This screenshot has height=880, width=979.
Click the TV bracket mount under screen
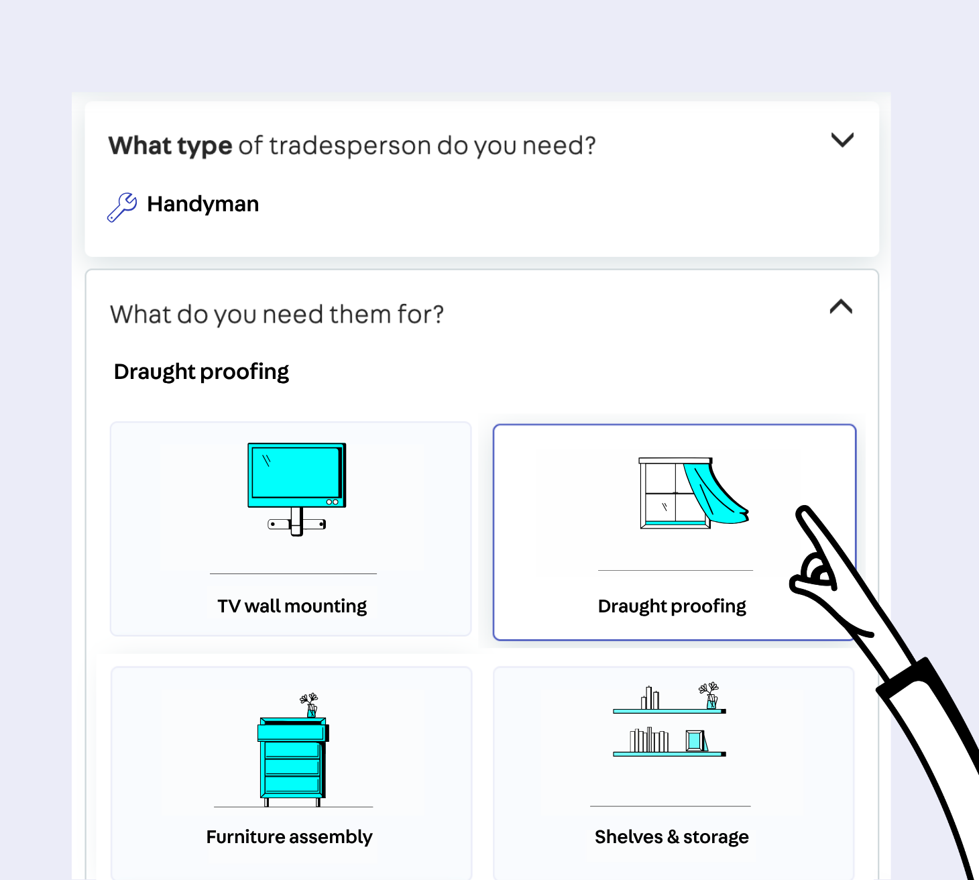(297, 522)
